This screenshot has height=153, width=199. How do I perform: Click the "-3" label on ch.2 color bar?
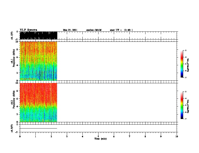tap(185, 92)
